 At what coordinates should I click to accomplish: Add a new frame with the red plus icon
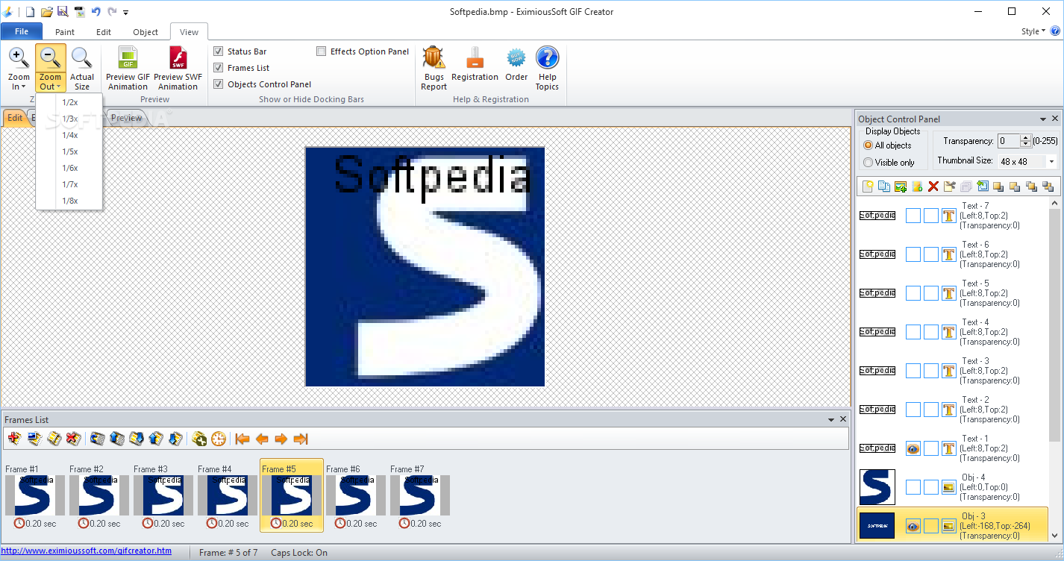[15, 439]
